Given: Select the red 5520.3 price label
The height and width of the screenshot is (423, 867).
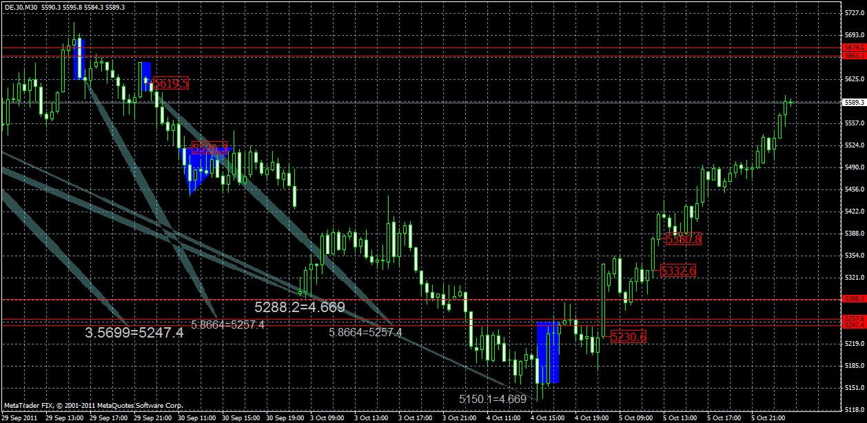Looking at the screenshot, I should [x=209, y=147].
